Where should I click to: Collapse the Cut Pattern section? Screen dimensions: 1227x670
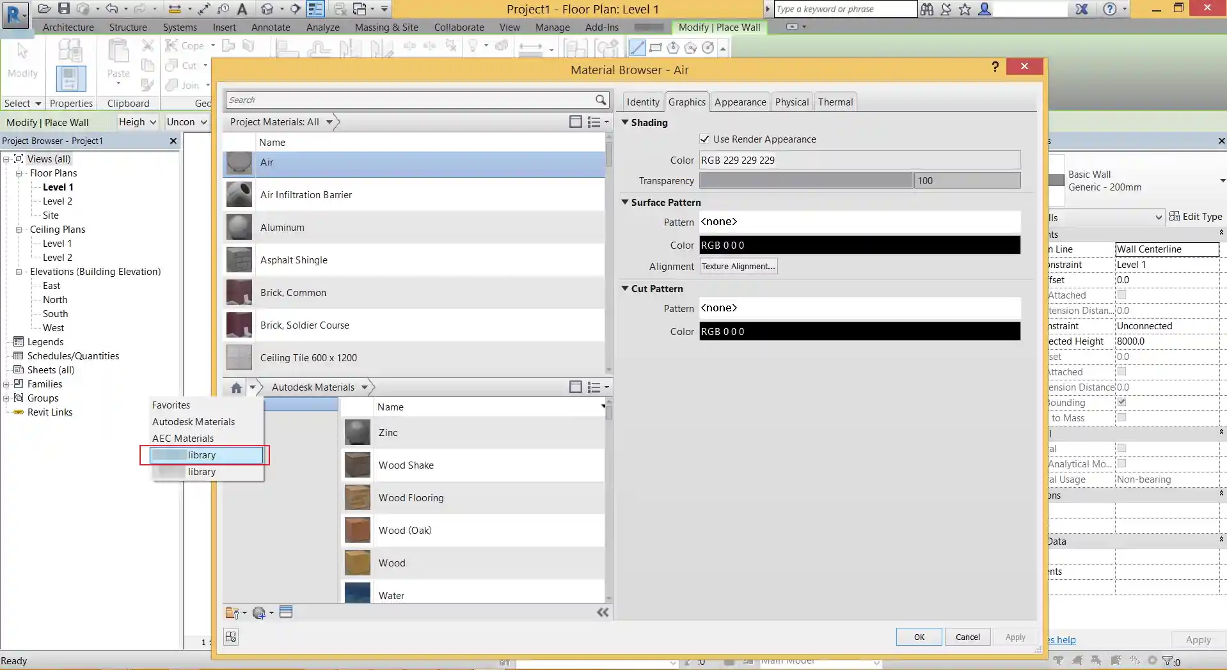(x=625, y=288)
